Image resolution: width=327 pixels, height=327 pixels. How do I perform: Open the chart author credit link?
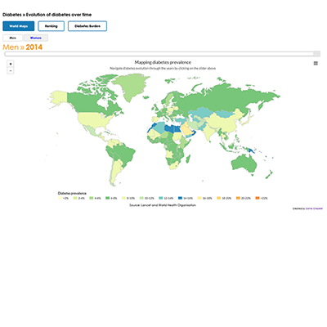pyautogui.click(x=314, y=208)
